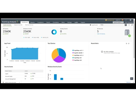Screen dimensions: 136x102
Task: Select the Network Overview sub-tab
Action: (18, 25)
